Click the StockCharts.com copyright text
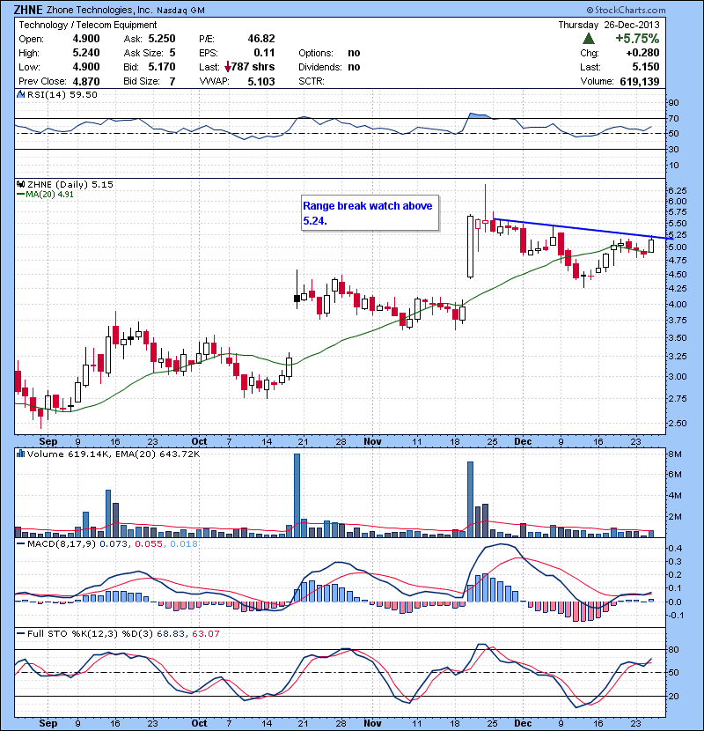The width and height of the screenshot is (704, 731). click(x=627, y=10)
